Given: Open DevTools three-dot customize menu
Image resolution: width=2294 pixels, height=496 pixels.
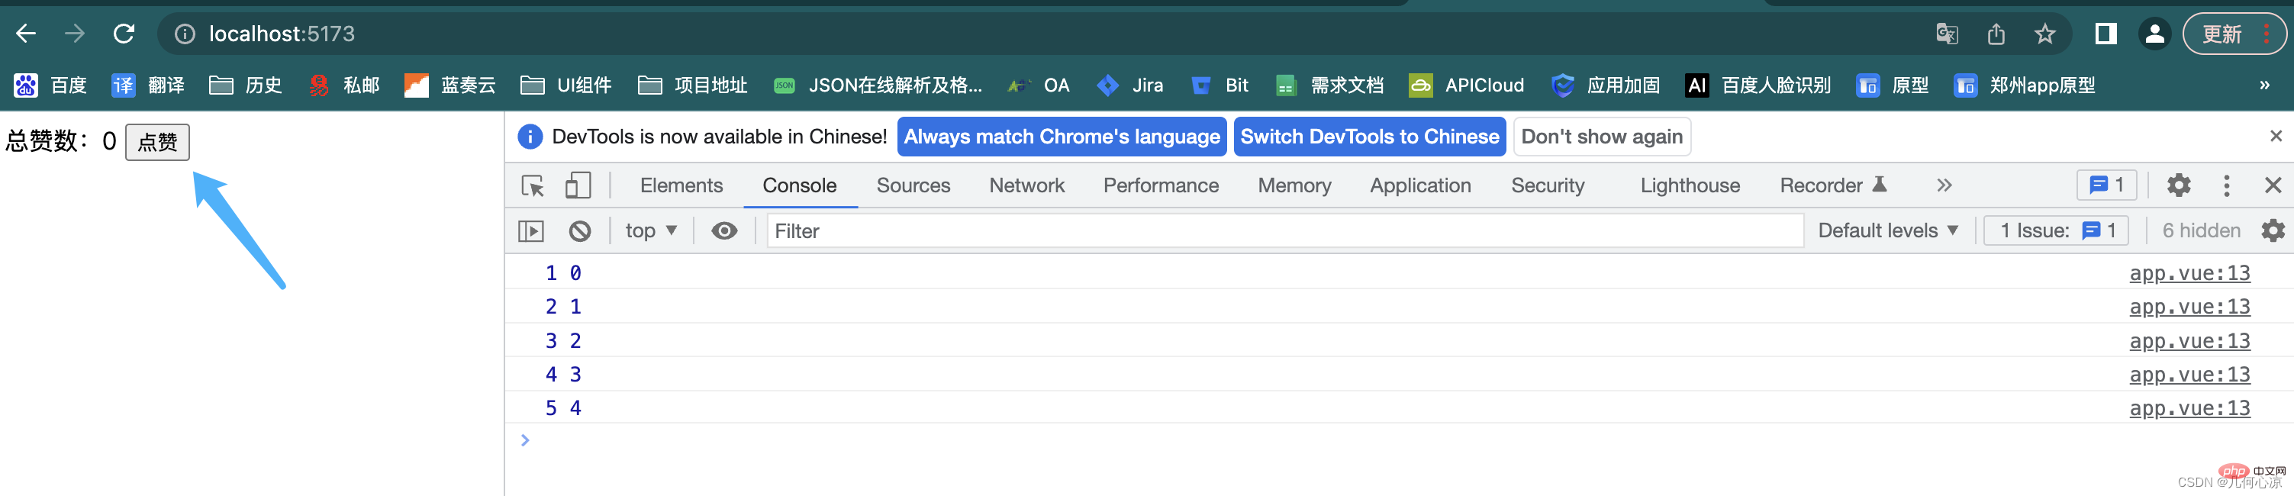Looking at the screenshot, I should click(2226, 185).
